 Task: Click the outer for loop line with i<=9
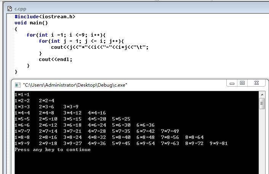(66, 35)
